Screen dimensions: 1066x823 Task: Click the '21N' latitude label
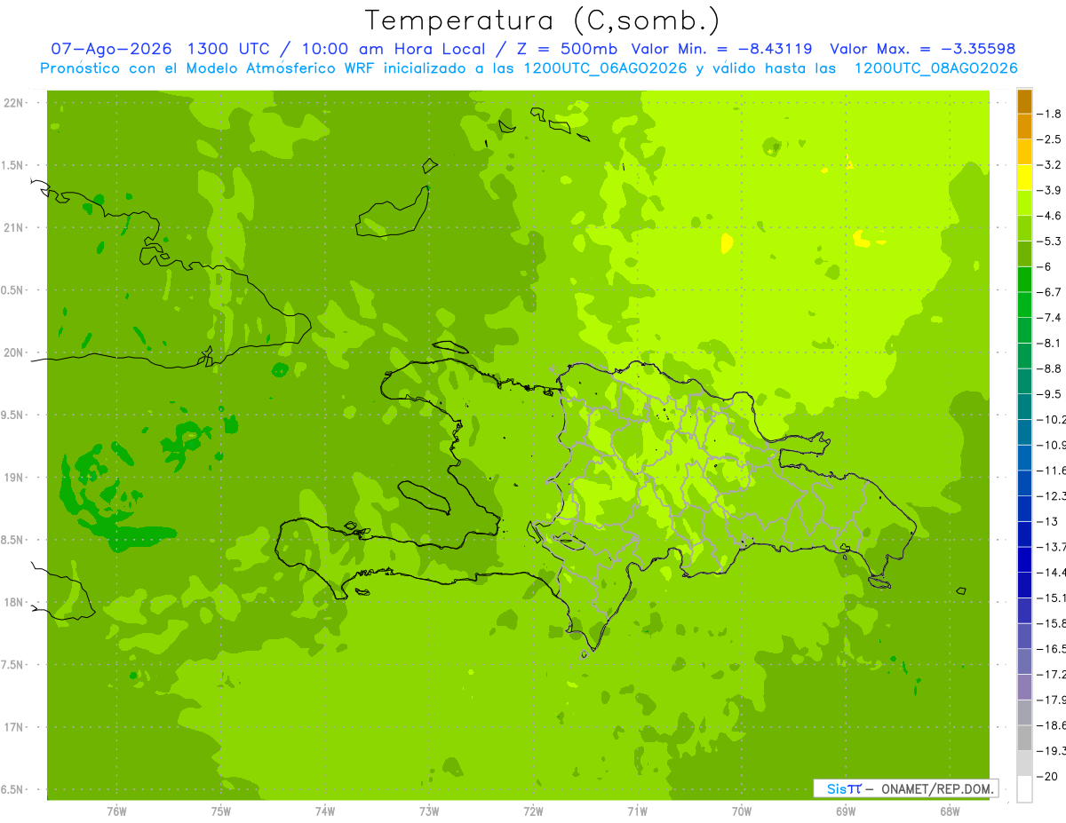click(x=15, y=228)
